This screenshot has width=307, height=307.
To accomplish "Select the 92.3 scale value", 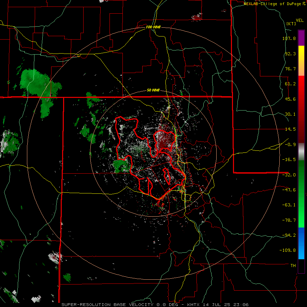I will pos(290,54).
